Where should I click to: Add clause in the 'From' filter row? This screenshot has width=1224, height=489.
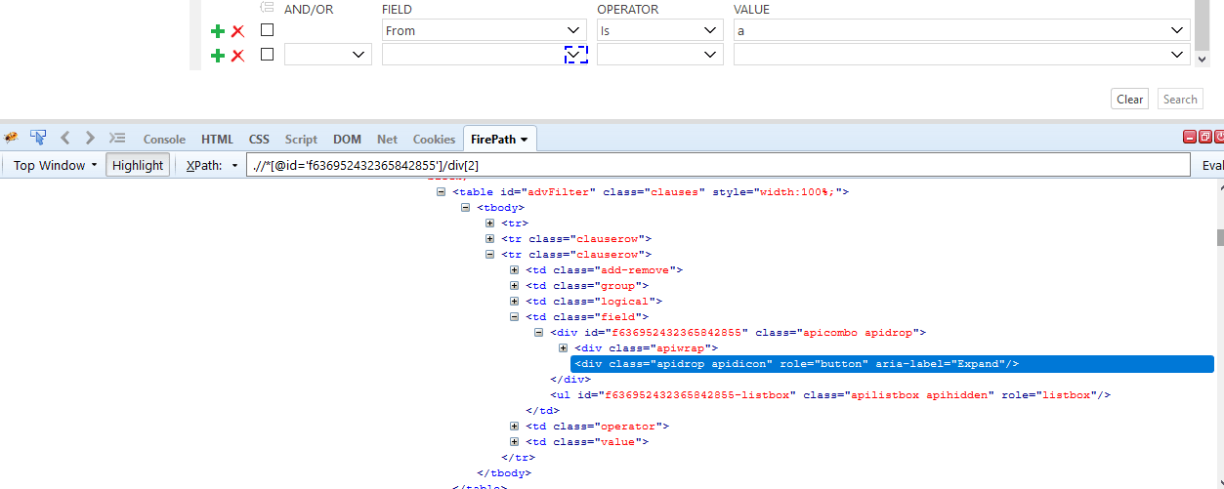(218, 31)
